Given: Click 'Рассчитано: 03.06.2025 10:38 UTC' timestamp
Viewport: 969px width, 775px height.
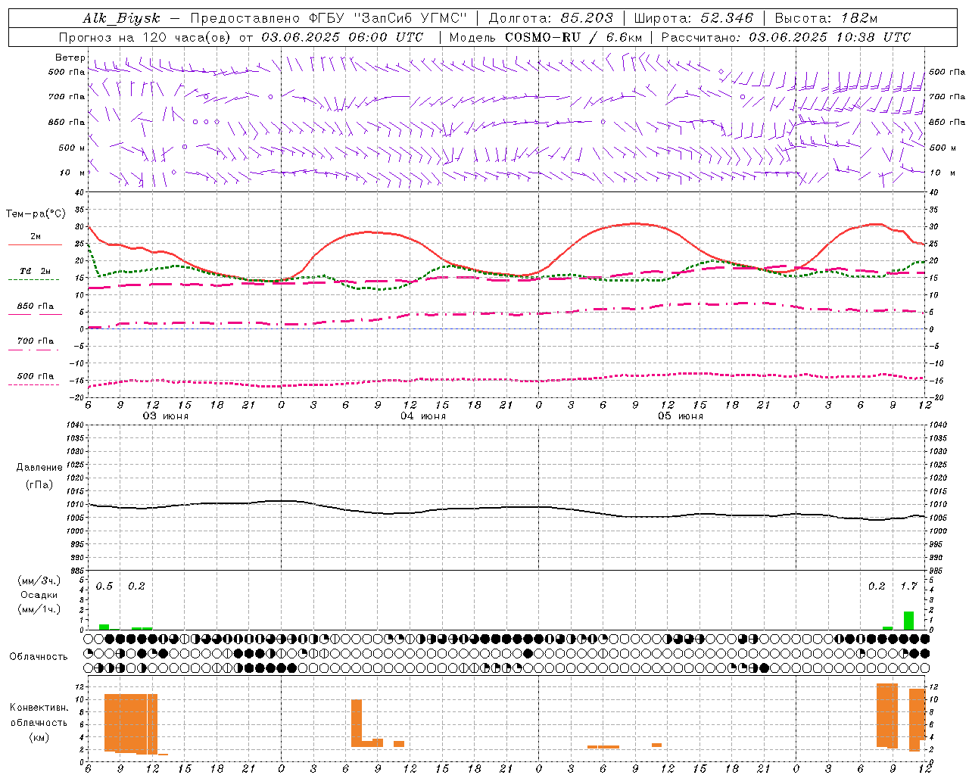Looking at the screenshot, I should point(786,37).
